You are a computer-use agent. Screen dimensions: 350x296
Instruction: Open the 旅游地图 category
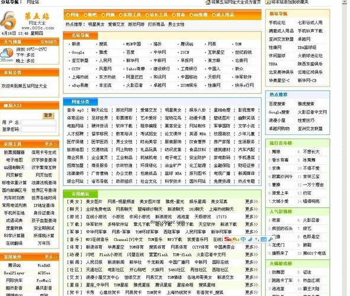(x=75, y=150)
